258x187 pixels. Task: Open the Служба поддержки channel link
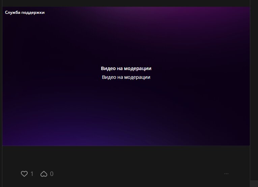(25, 12)
